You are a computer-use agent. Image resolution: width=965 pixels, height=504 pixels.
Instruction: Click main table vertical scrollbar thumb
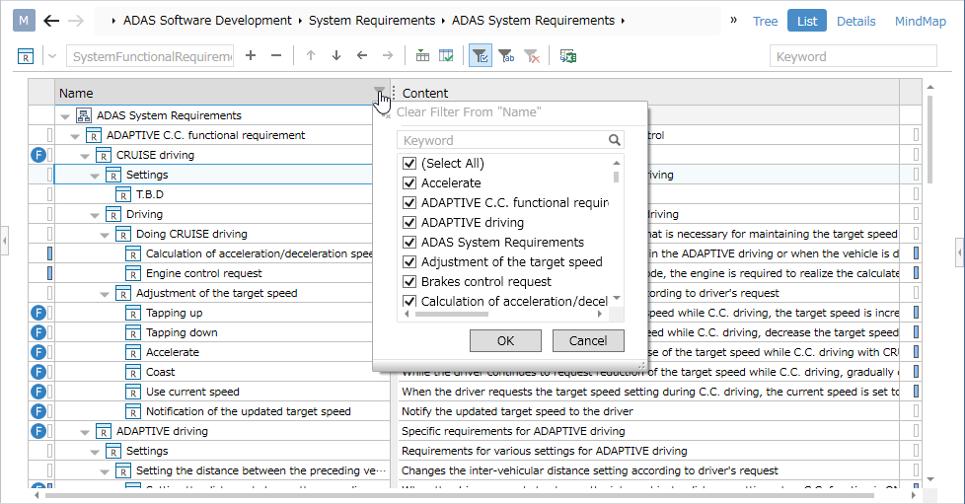click(929, 138)
